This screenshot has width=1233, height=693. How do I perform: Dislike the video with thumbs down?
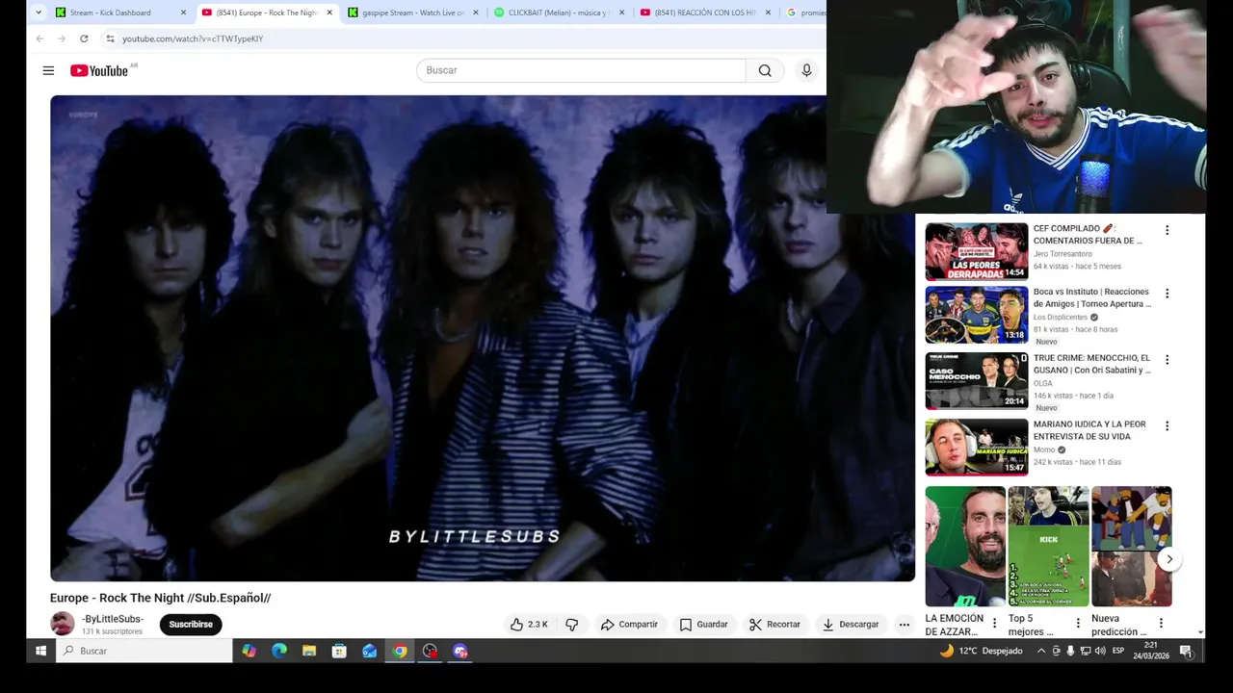(572, 625)
